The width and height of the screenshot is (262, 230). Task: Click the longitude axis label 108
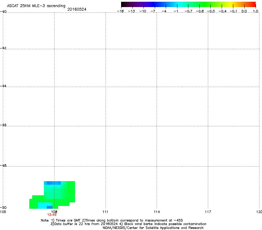tap(54, 212)
